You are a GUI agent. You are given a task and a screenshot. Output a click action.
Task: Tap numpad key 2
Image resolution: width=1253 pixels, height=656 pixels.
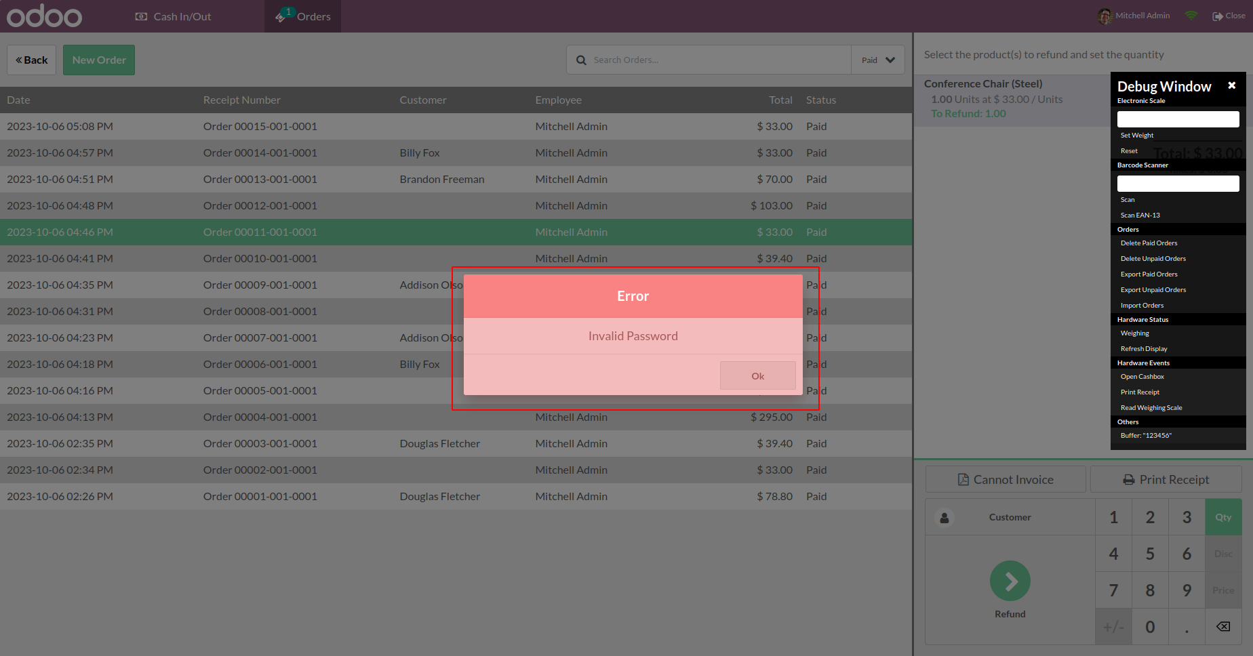coord(1150,517)
